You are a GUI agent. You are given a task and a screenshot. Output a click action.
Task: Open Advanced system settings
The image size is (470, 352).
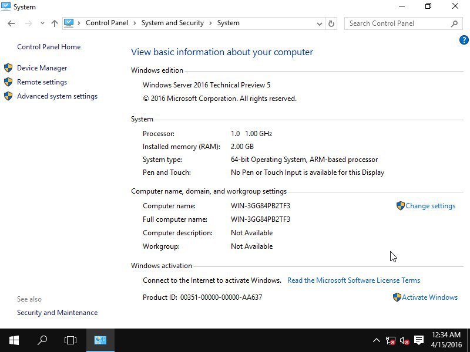tap(57, 96)
